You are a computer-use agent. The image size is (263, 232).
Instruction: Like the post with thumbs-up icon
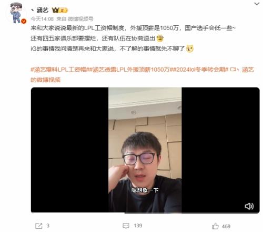coord(215,226)
